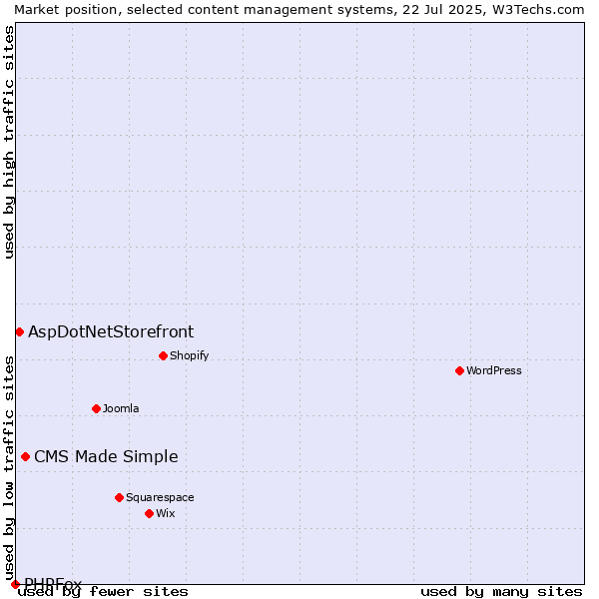Click the WordPress red data point

pos(459,370)
